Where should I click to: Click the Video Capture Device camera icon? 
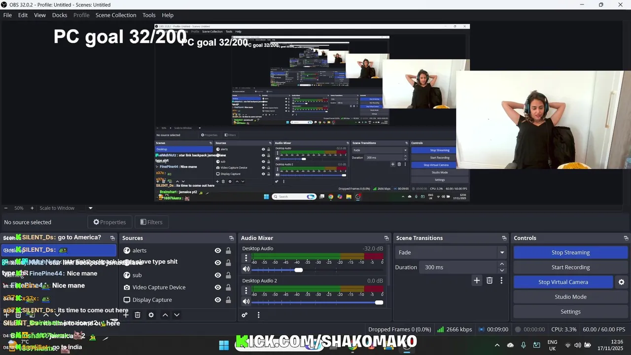pyautogui.click(x=127, y=287)
